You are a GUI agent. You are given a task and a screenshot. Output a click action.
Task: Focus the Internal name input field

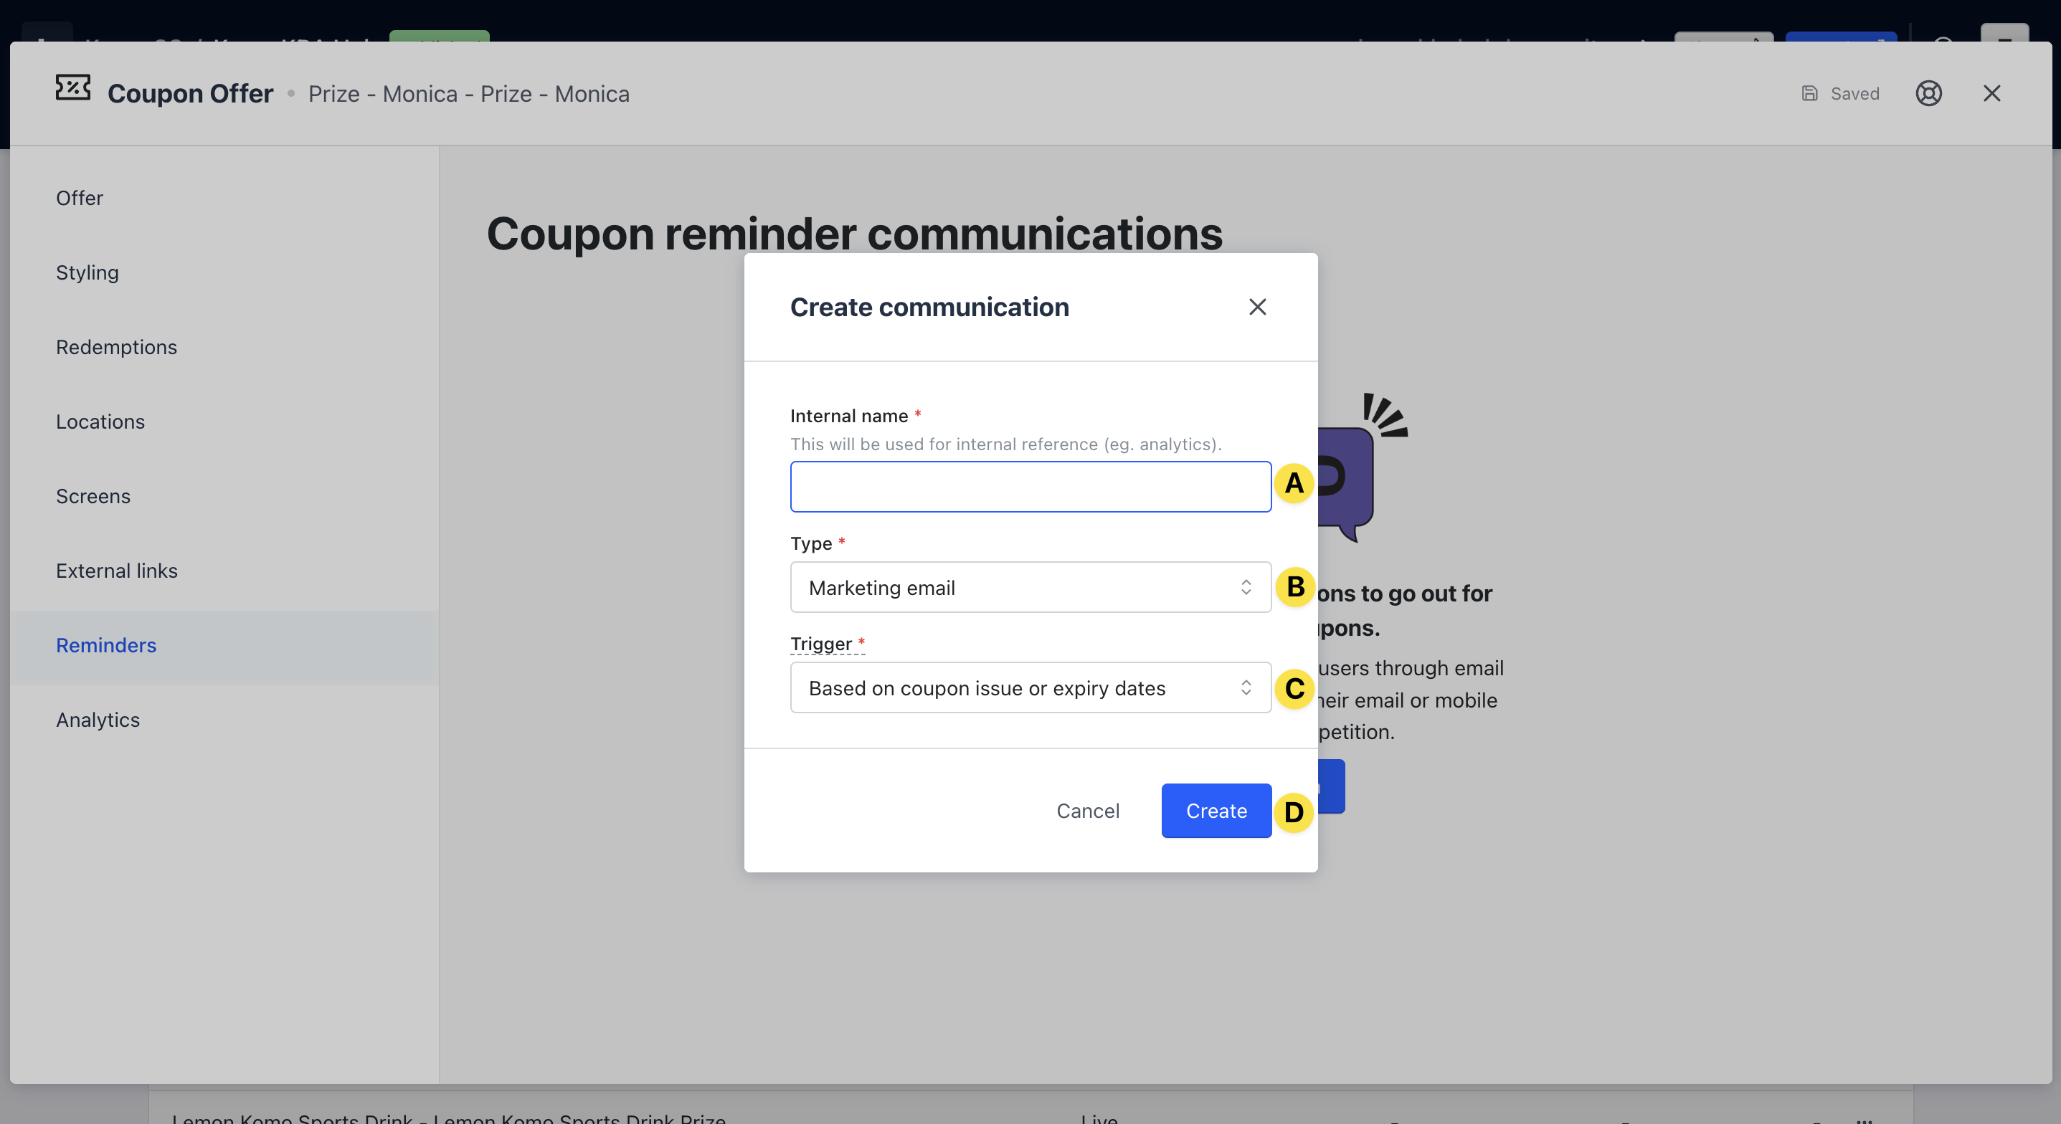[x=1030, y=487]
